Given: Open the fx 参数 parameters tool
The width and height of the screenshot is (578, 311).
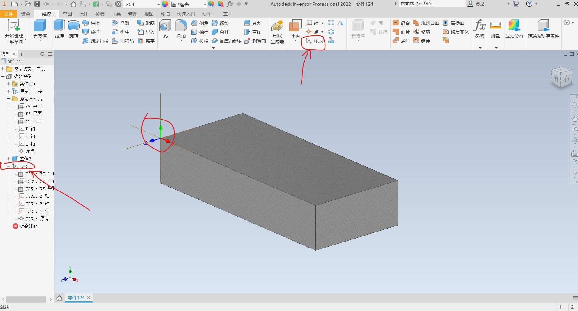Looking at the screenshot, I should [x=480, y=29].
